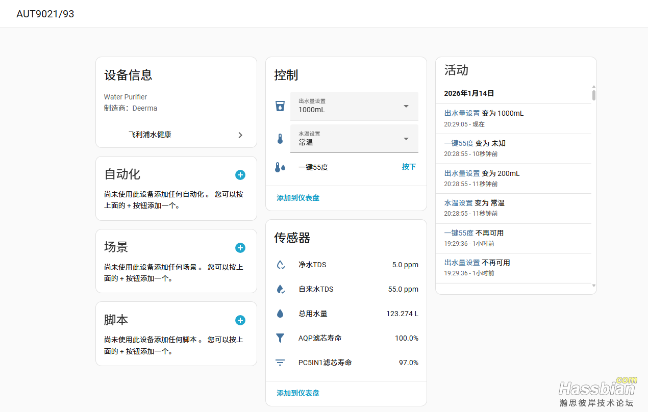
Task: Add a scene with 场景 plus icon
Action: pyautogui.click(x=240, y=248)
